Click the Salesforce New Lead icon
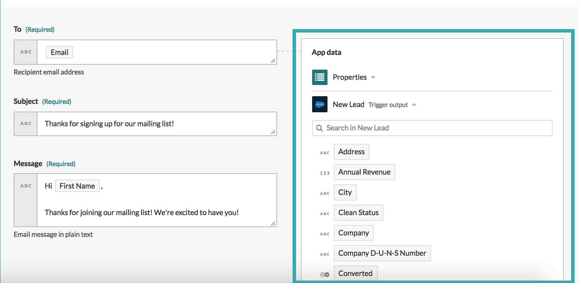Screen dimensions: 583x283 tap(319, 104)
